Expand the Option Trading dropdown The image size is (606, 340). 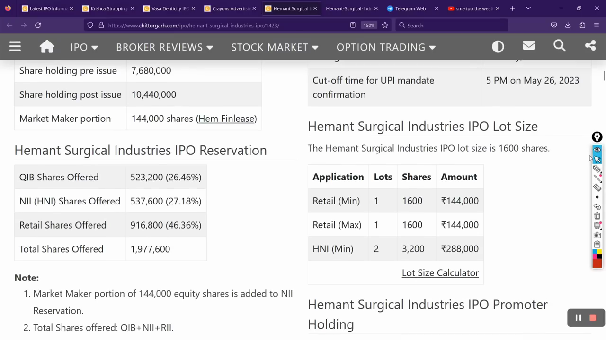click(x=386, y=47)
